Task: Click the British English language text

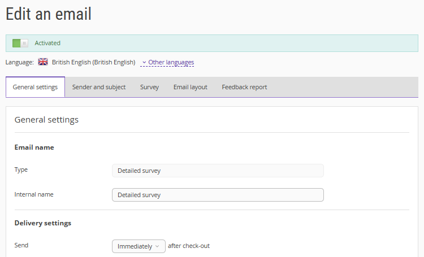Action: click(x=93, y=62)
